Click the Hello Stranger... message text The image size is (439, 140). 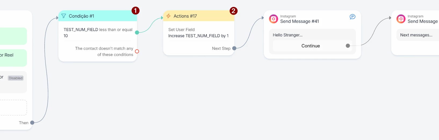(x=287, y=35)
